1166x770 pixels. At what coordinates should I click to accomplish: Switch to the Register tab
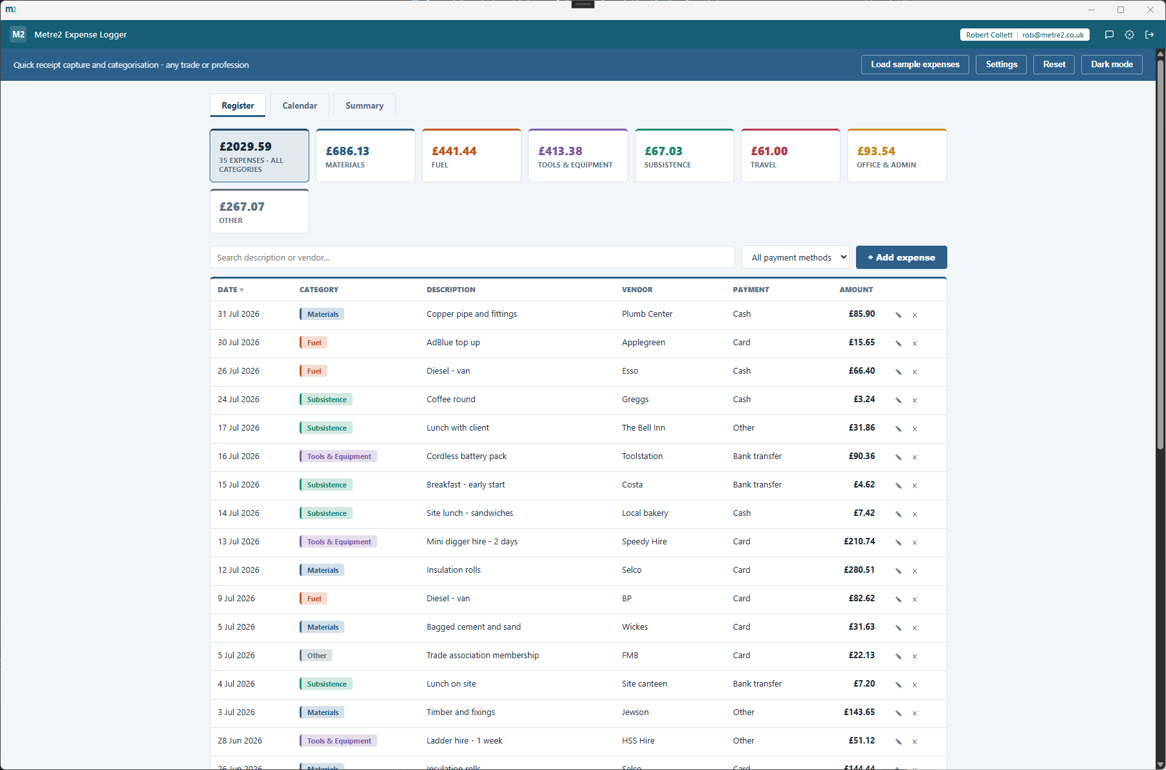pyautogui.click(x=237, y=105)
